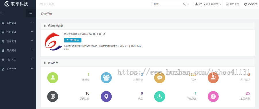Screen dimensions: 259x109
Task: Go to 前台首页 link
Action: tap(233, 4)
